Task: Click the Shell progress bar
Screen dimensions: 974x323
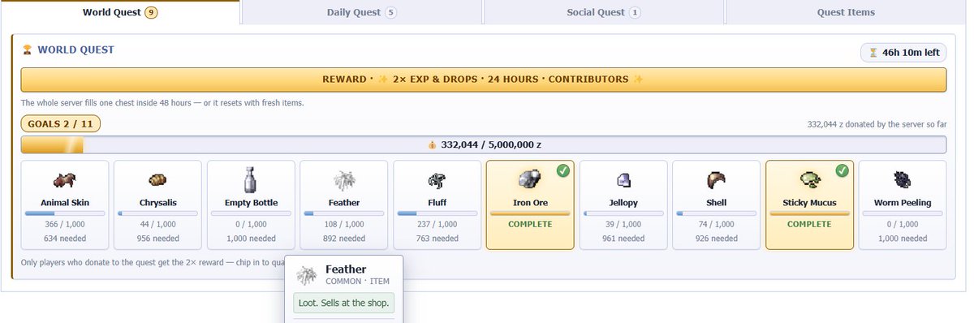Action: [717, 213]
